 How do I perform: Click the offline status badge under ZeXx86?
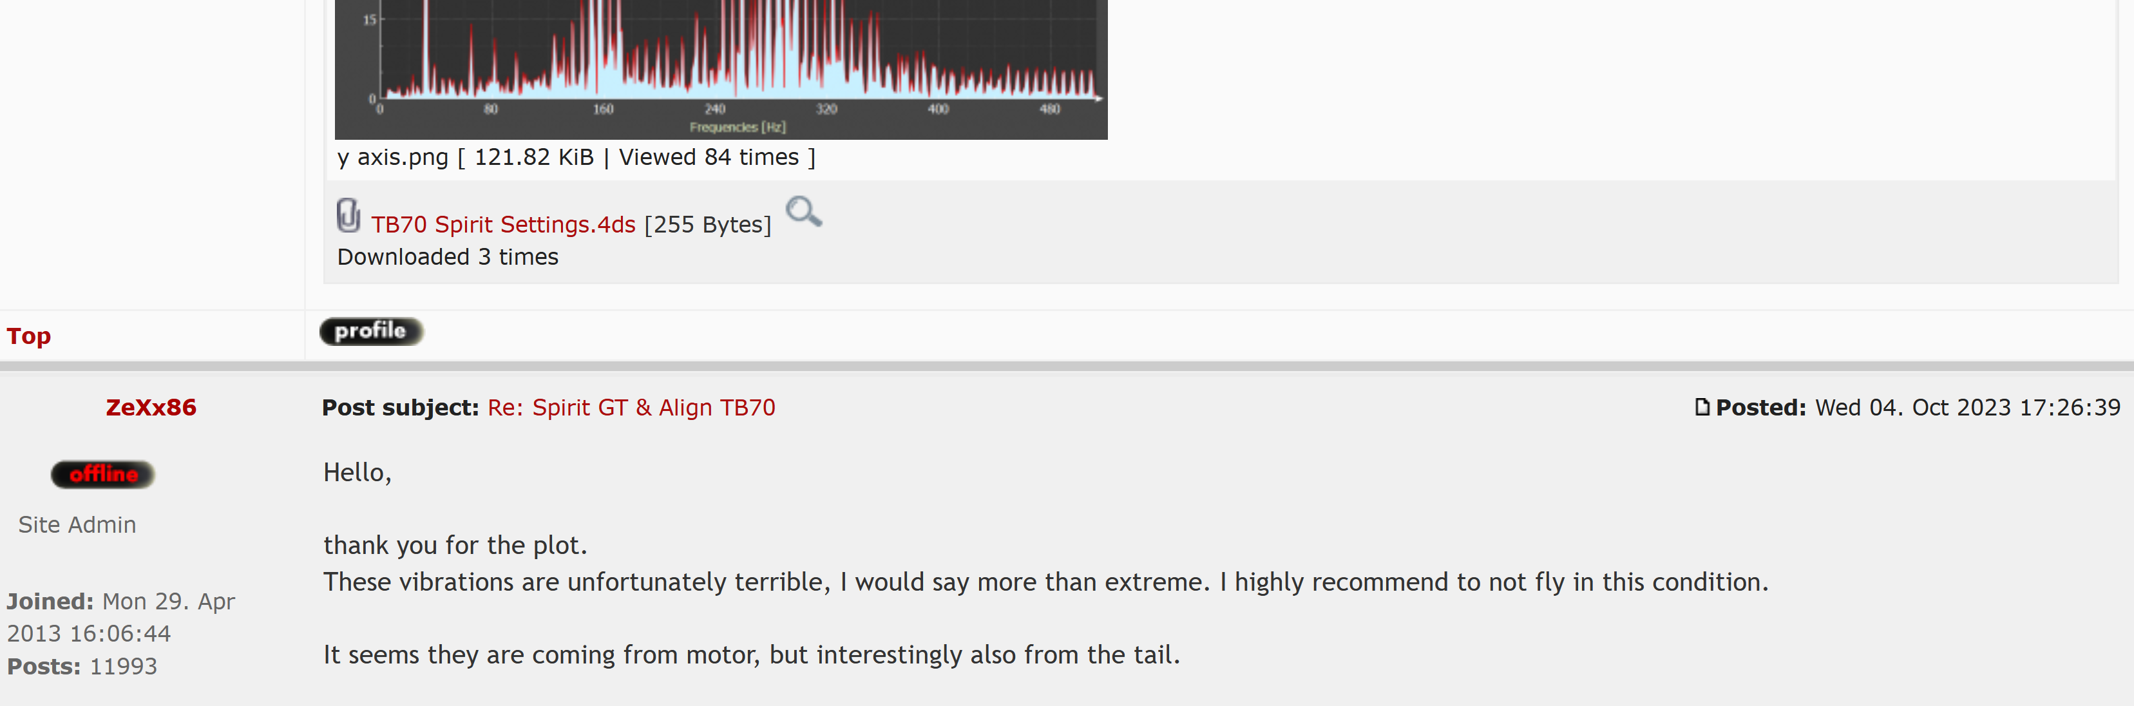[x=102, y=474]
